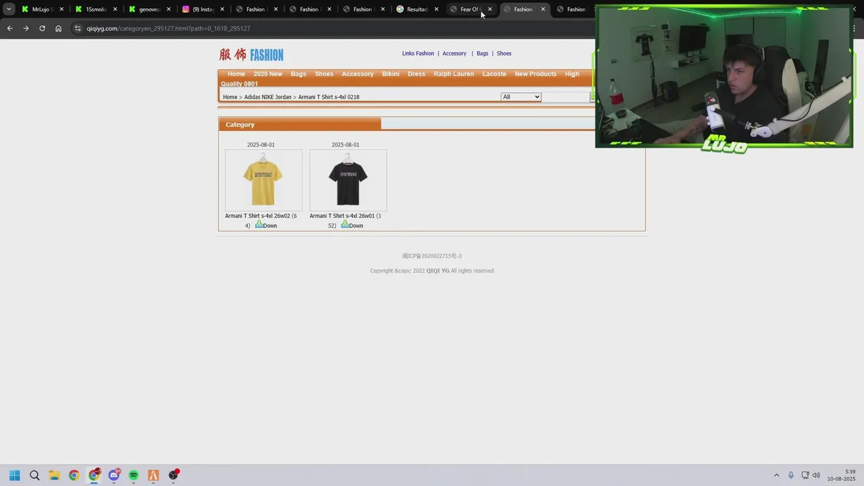Click the microphone tray icon
This screenshot has height=486, width=864.
coord(791,475)
